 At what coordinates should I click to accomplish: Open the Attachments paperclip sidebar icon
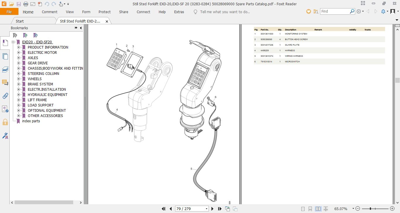tap(5, 96)
